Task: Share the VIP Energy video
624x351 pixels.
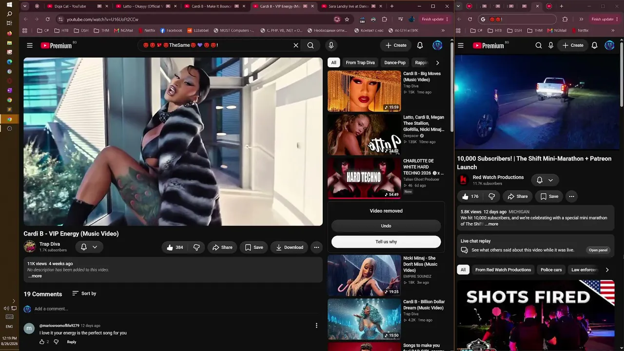Action: (x=222, y=247)
